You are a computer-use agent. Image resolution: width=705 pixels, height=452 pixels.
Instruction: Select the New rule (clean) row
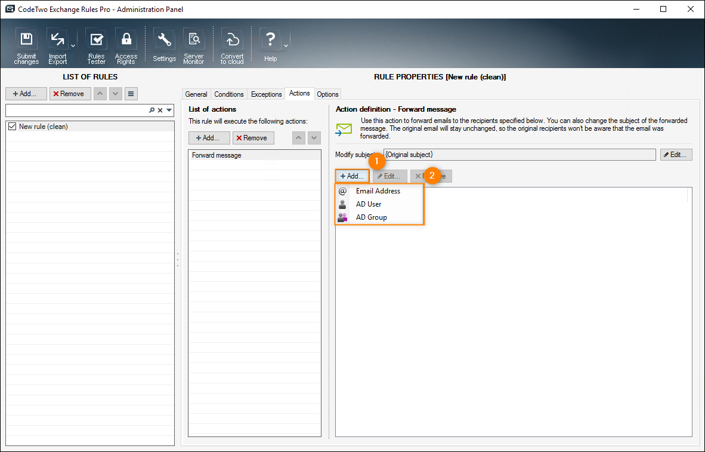click(90, 127)
